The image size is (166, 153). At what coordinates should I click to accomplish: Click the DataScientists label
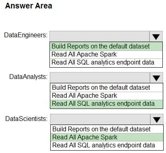(26, 119)
